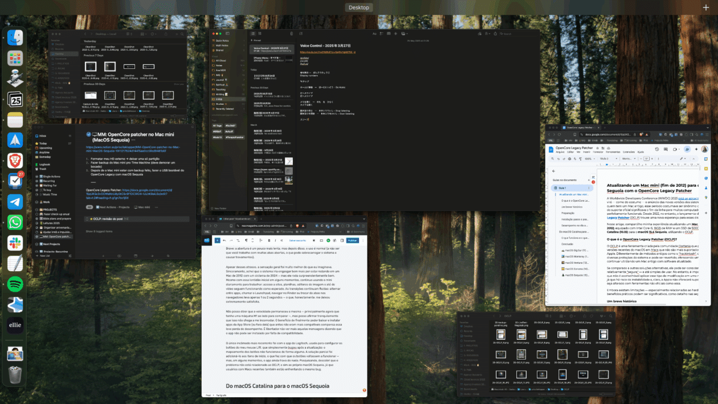Image resolution: width=718 pixels, height=404 pixels.
Task: Focus the Notes search field
Action: (518, 34)
